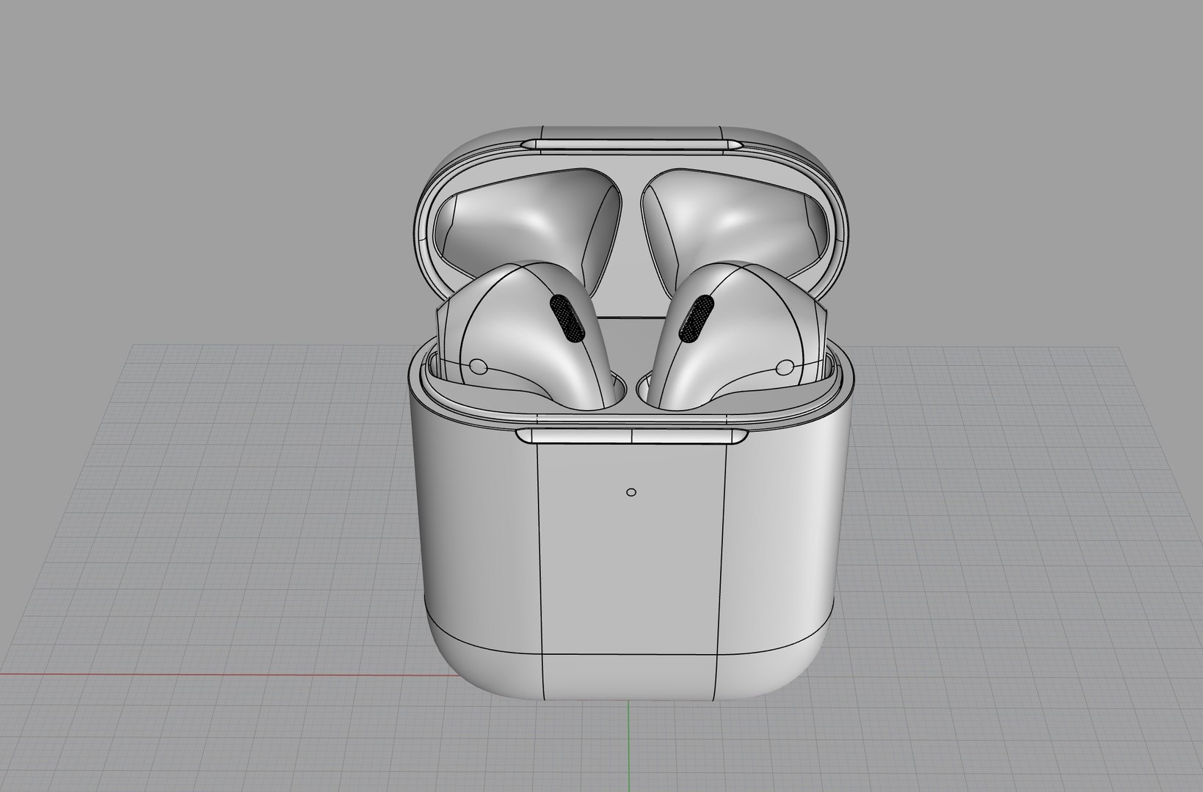Pick the black speaker mesh on left earbud

pyautogui.click(x=566, y=319)
